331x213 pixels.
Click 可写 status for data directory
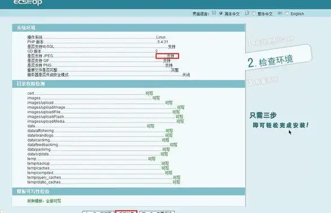[150, 126]
